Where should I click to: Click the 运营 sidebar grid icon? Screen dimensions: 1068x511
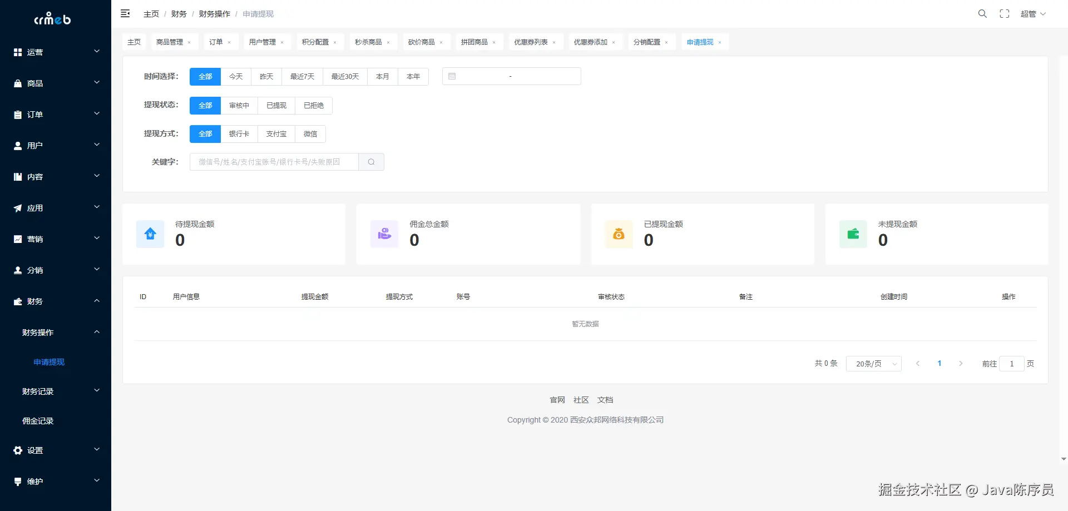(18, 52)
